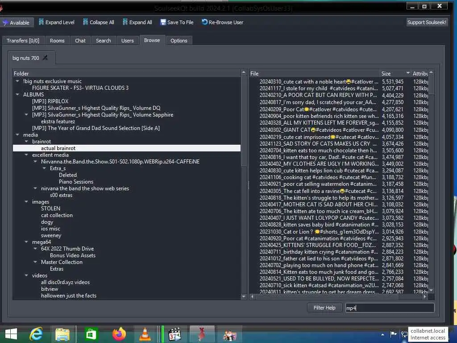Image resolution: width=457 pixels, height=343 pixels.
Task: Select Bonus Video Assets folder
Action: click(x=73, y=255)
